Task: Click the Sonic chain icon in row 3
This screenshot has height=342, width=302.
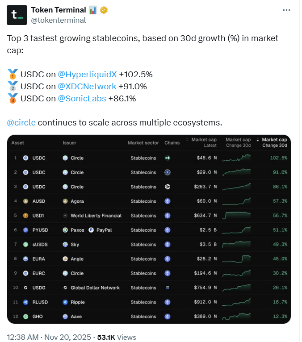Action: (168, 187)
